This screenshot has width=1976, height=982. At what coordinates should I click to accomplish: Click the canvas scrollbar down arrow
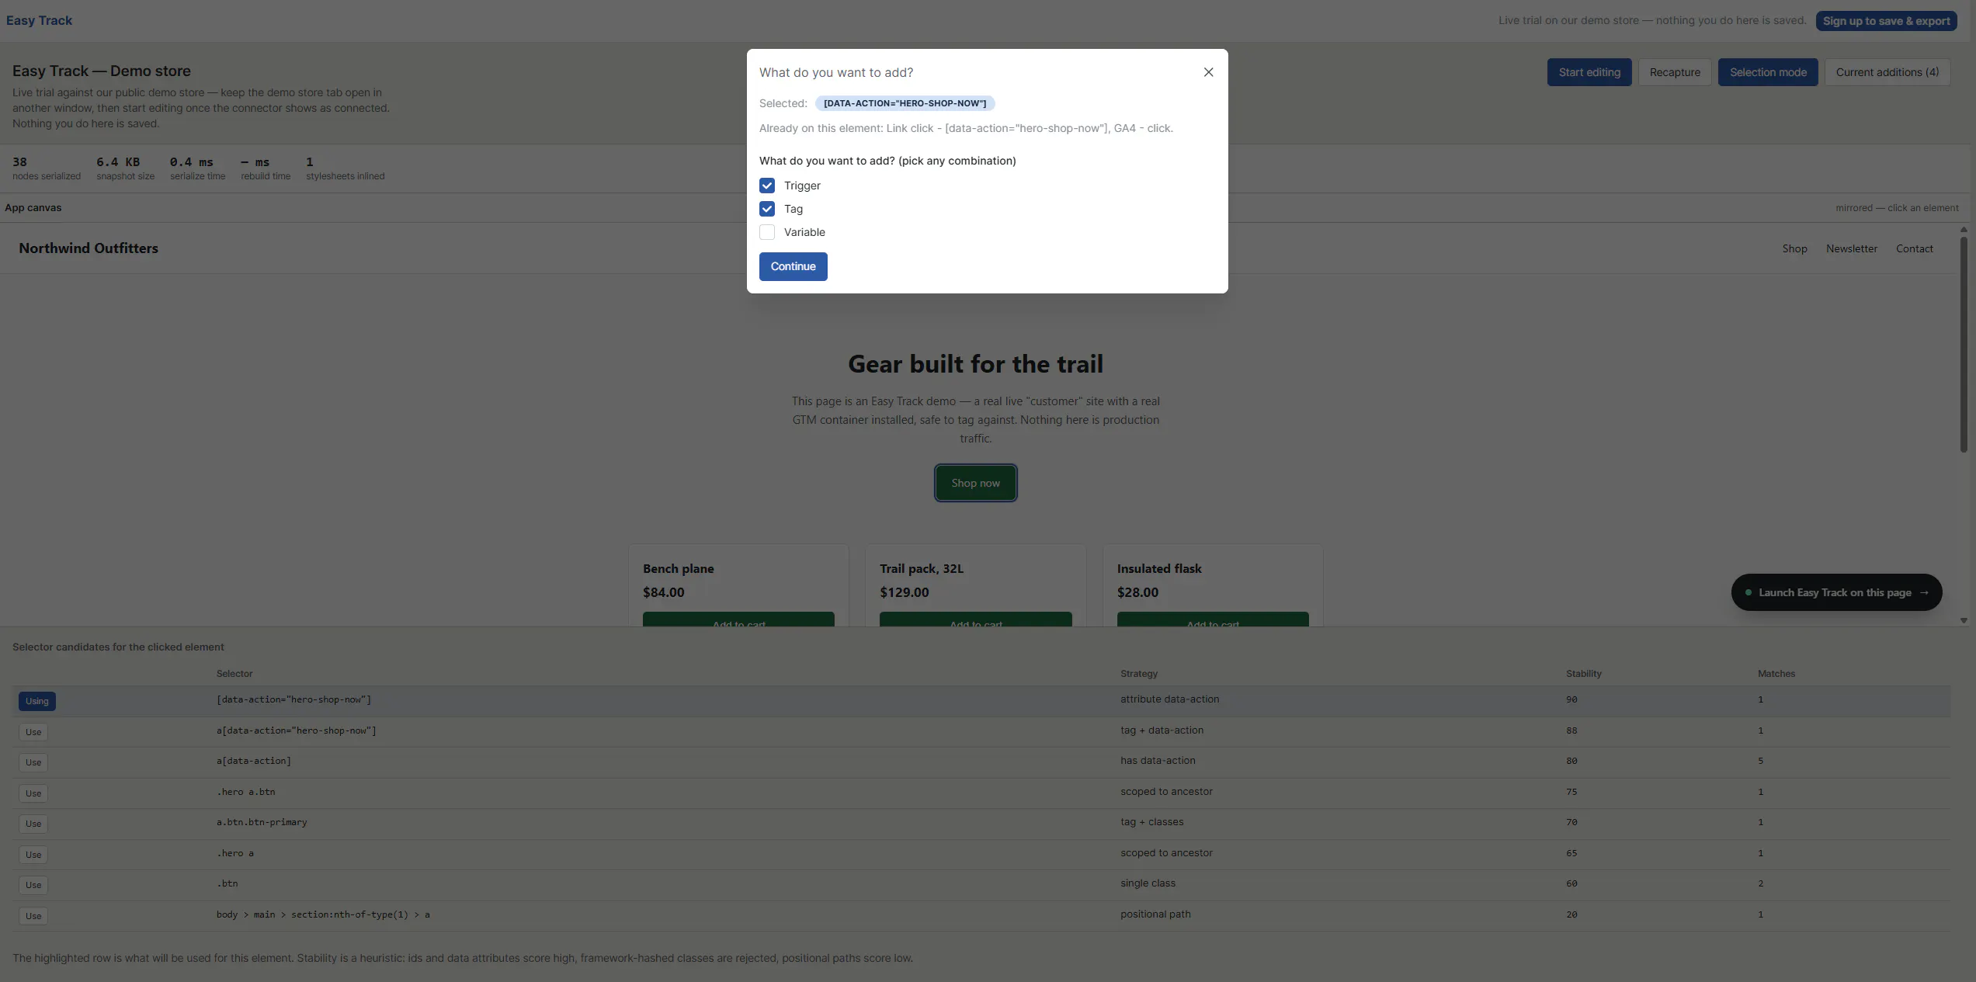[1964, 620]
